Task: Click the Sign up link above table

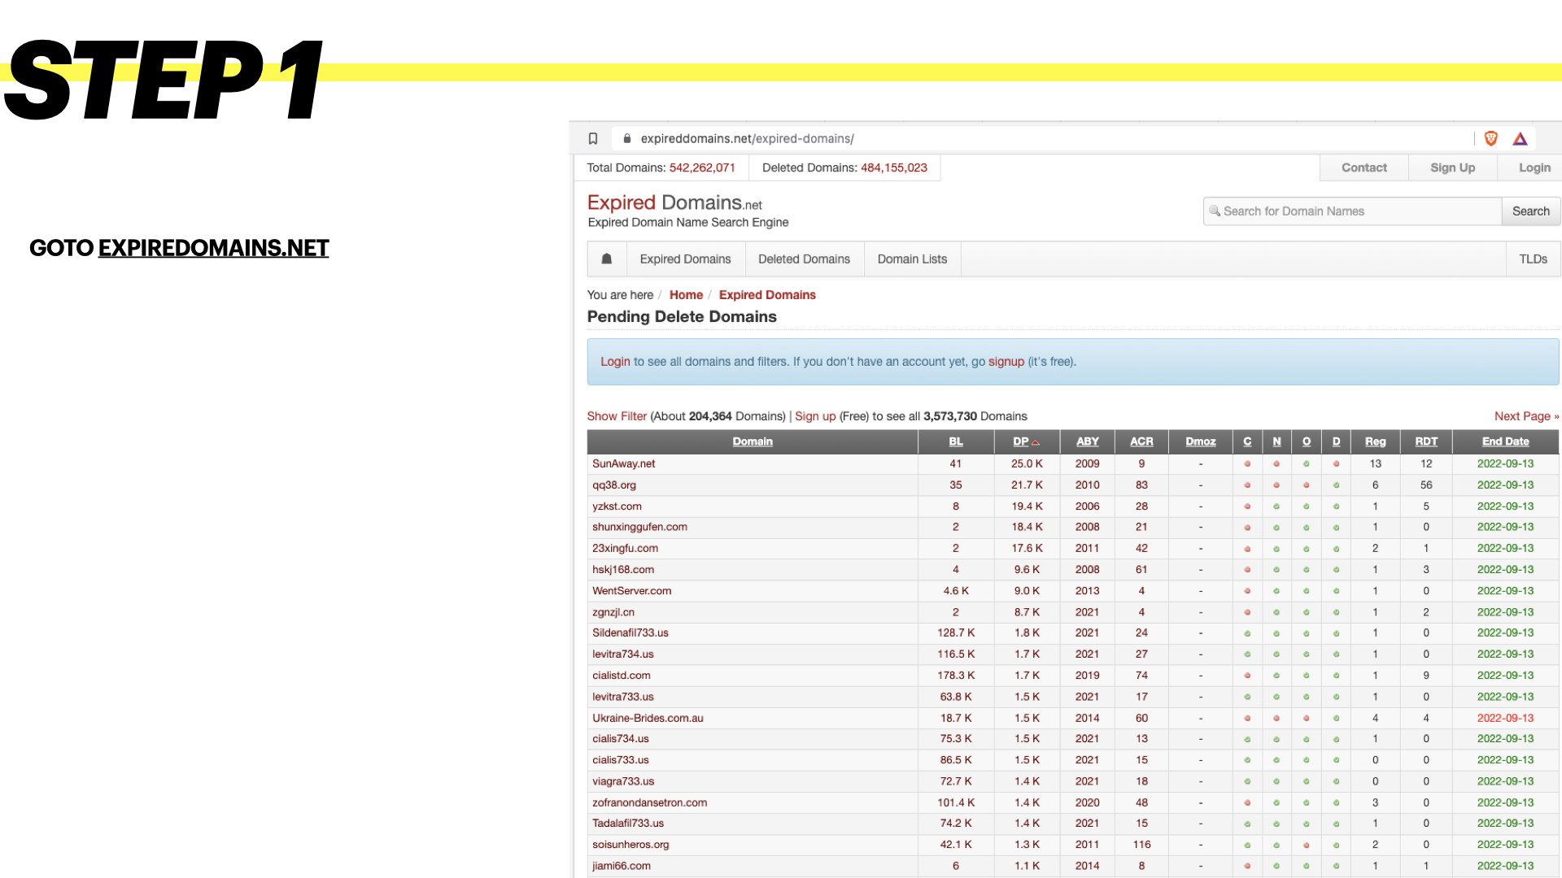Action: (815, 416)
